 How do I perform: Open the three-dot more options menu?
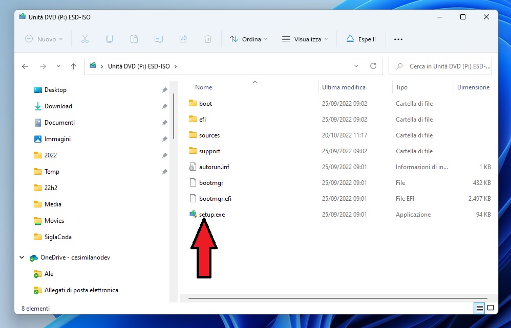[x=398, y=39]
